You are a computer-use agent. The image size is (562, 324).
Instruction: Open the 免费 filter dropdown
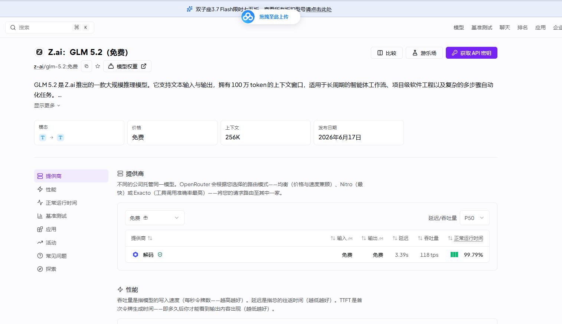click(155, 218)
